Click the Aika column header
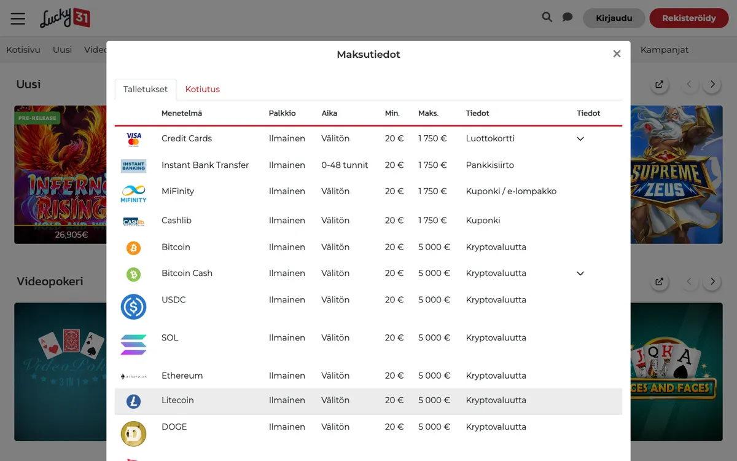Screen dimensions: 737x461 pyautogui.click(x=329, y=113)
